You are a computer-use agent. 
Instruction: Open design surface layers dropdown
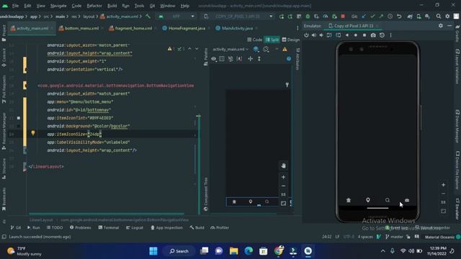256,50
